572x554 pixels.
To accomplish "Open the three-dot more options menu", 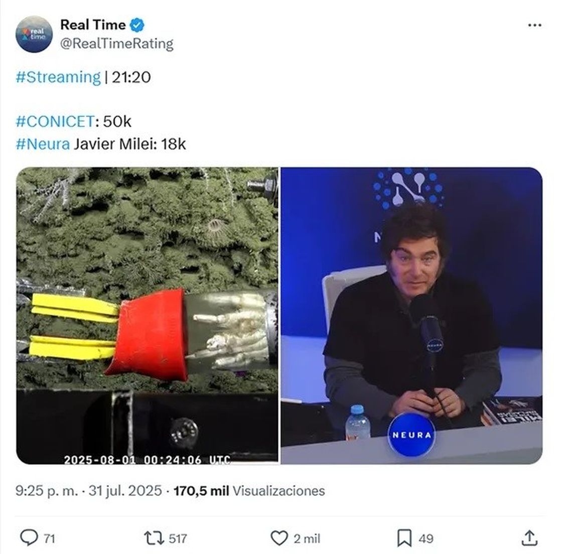I will (534, 25).
